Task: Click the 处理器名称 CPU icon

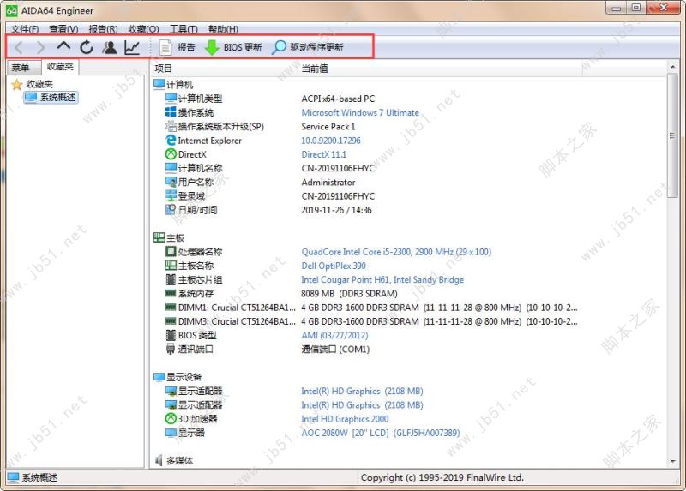Action: [x=170, y=251]
